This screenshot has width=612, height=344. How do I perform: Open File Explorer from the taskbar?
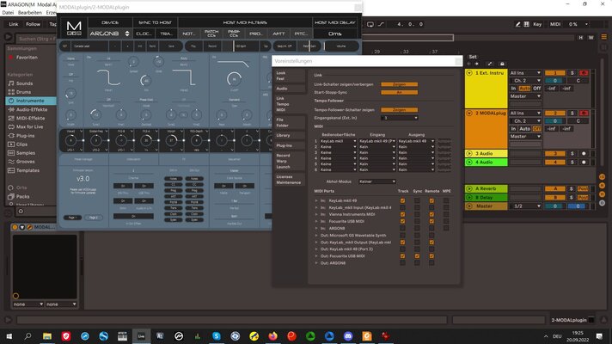47,335
